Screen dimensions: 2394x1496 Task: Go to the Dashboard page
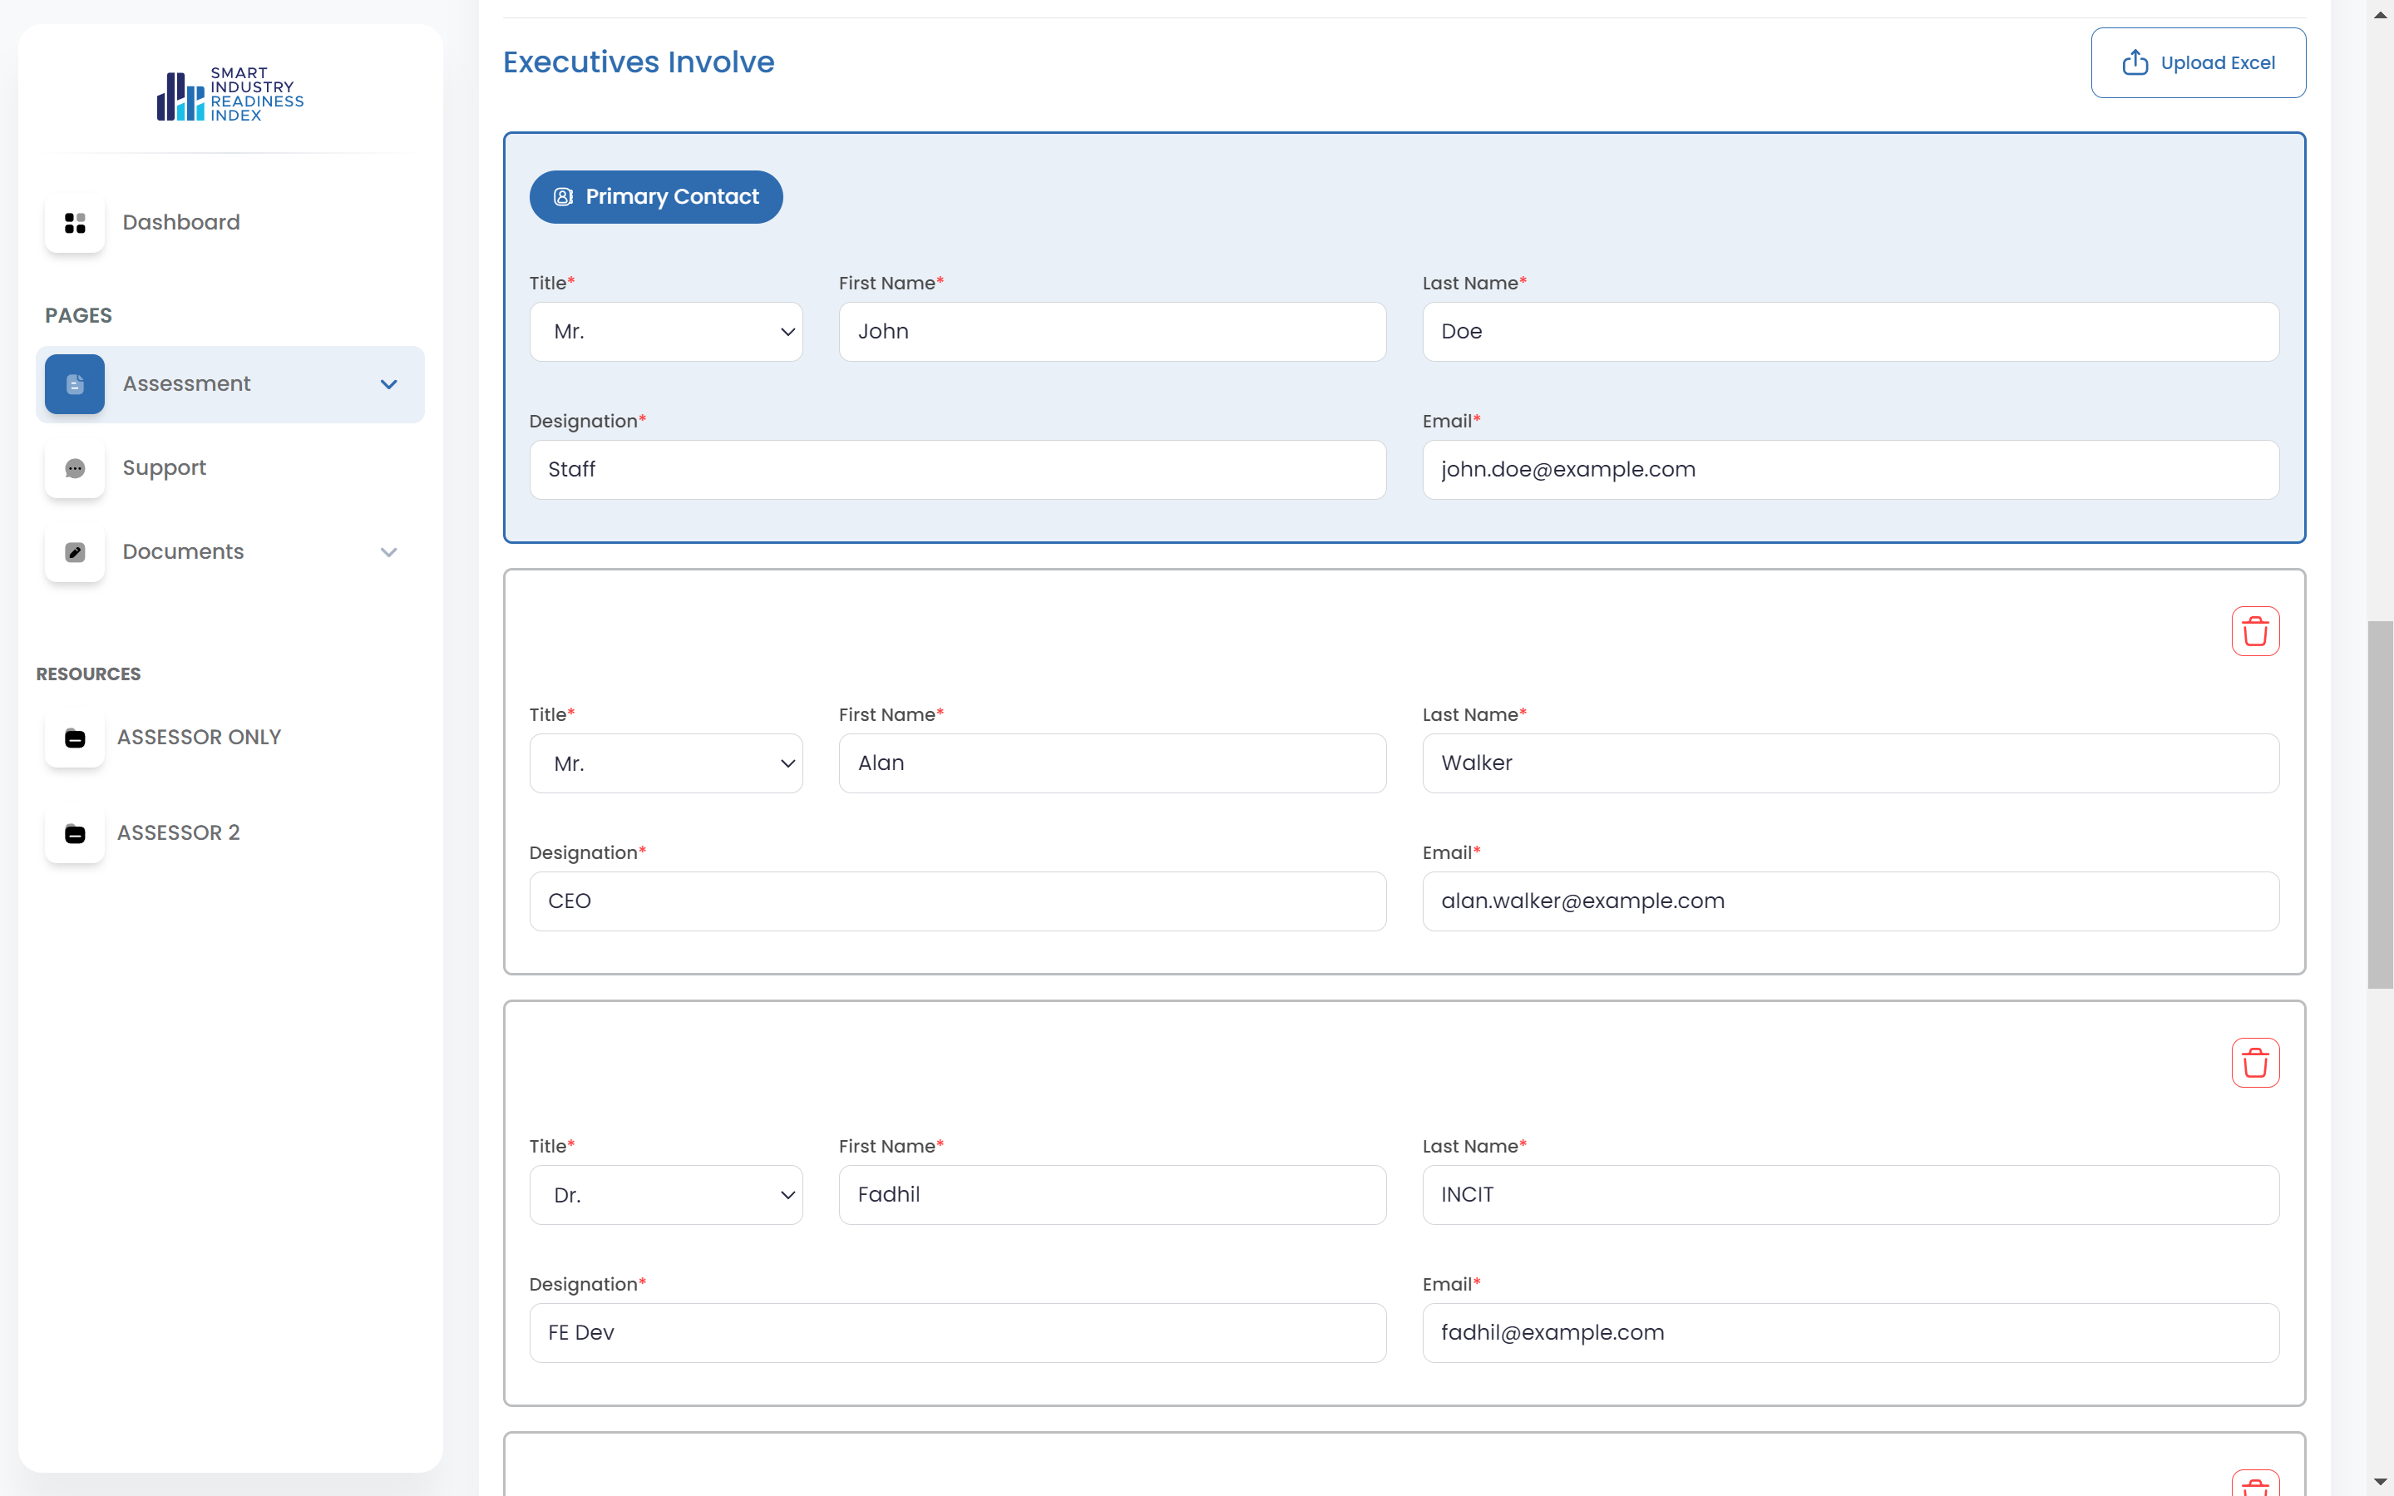tap(181, 223)
